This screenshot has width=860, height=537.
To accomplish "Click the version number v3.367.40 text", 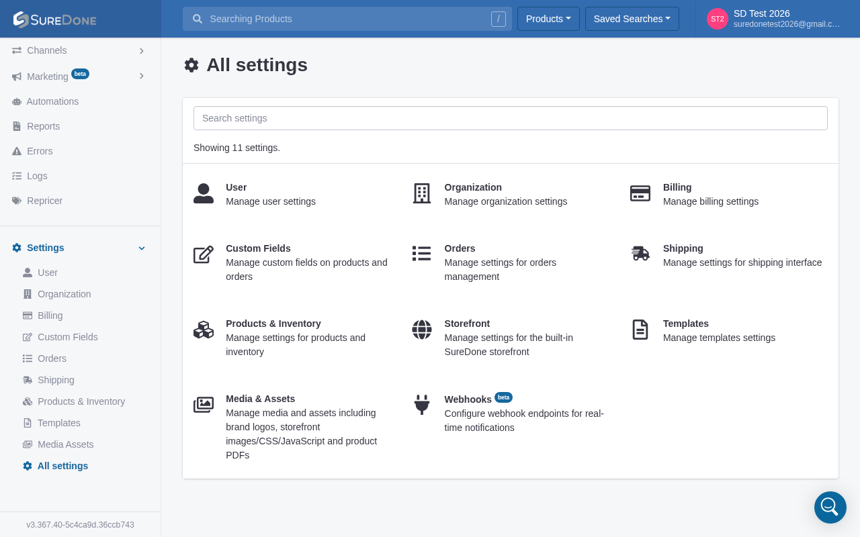I will coord(80,525).
